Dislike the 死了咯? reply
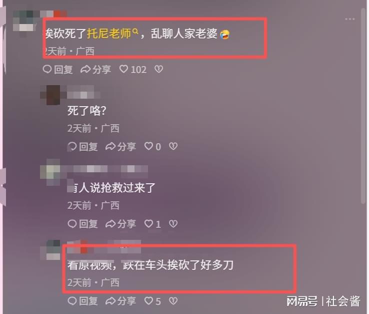This screenshot has height=314, width=369. [x=173, y=146]
